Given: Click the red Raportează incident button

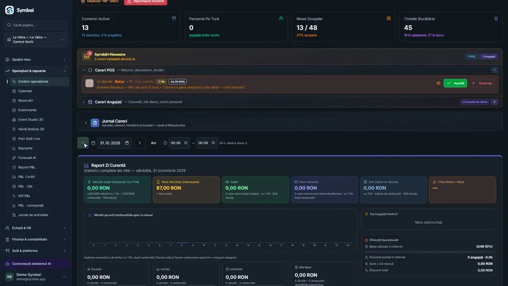Looking at the screenshot, I should coord(146,2).
